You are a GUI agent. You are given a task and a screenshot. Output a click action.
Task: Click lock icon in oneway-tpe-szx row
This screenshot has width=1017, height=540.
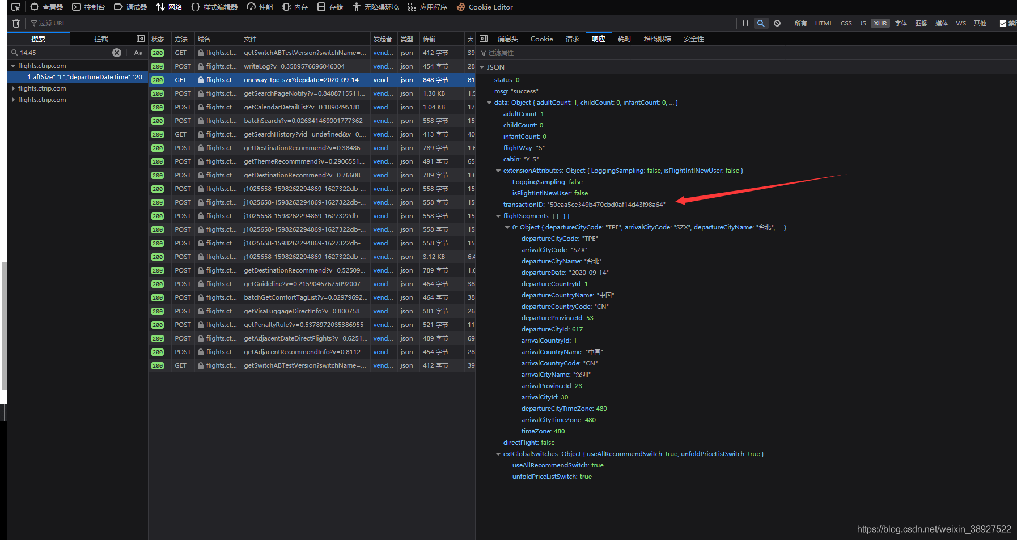coord(201,80)
